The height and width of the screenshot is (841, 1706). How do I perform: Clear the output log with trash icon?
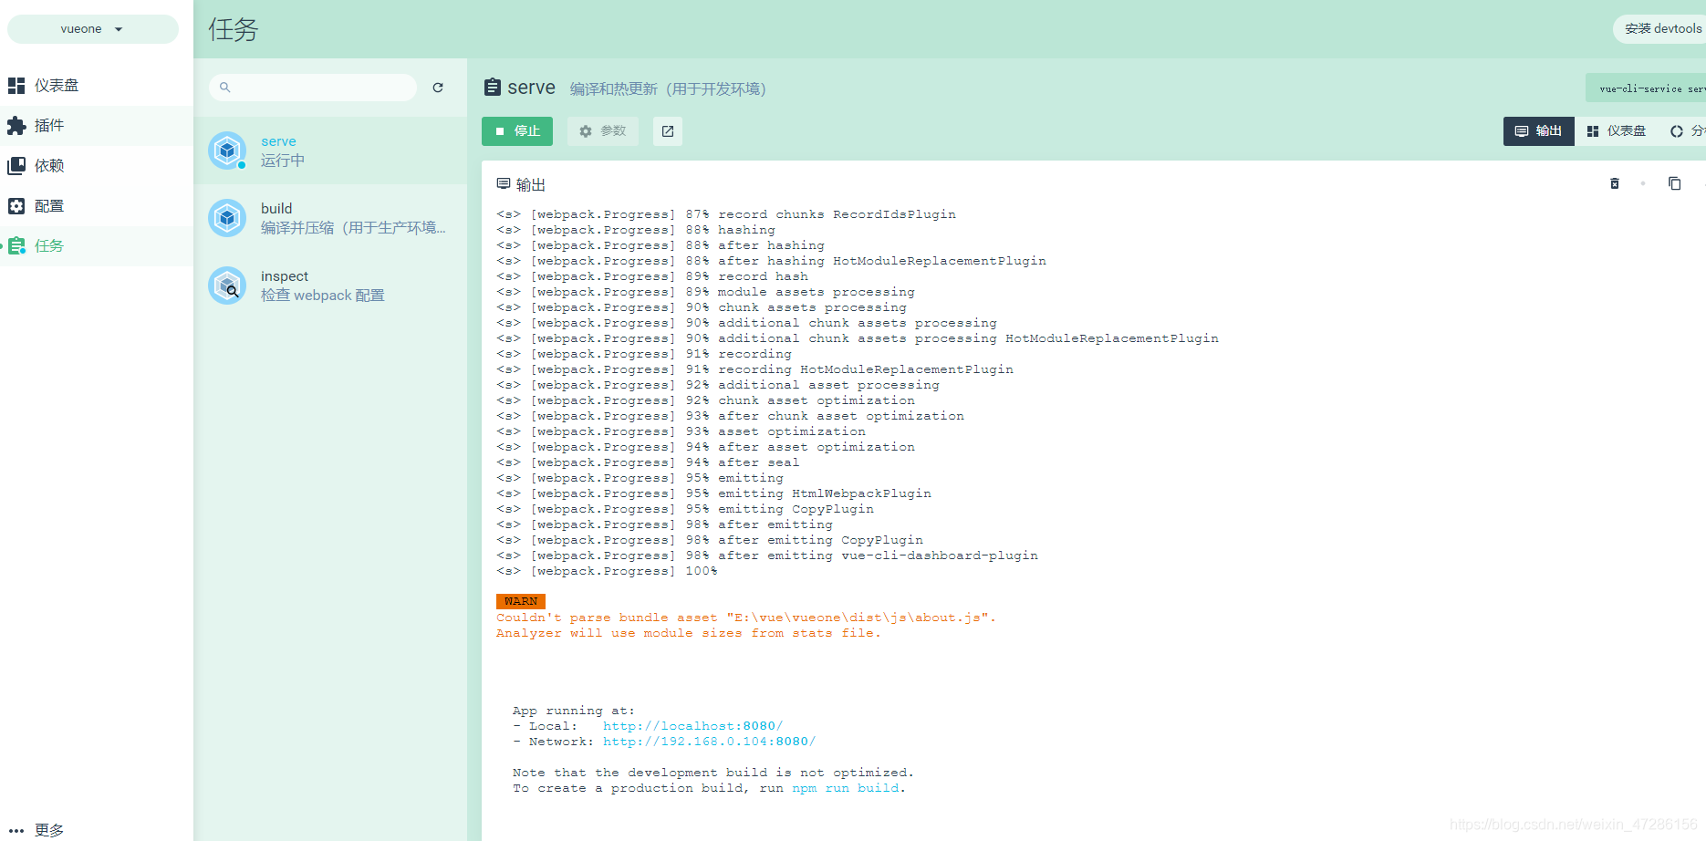point(1615,183)
